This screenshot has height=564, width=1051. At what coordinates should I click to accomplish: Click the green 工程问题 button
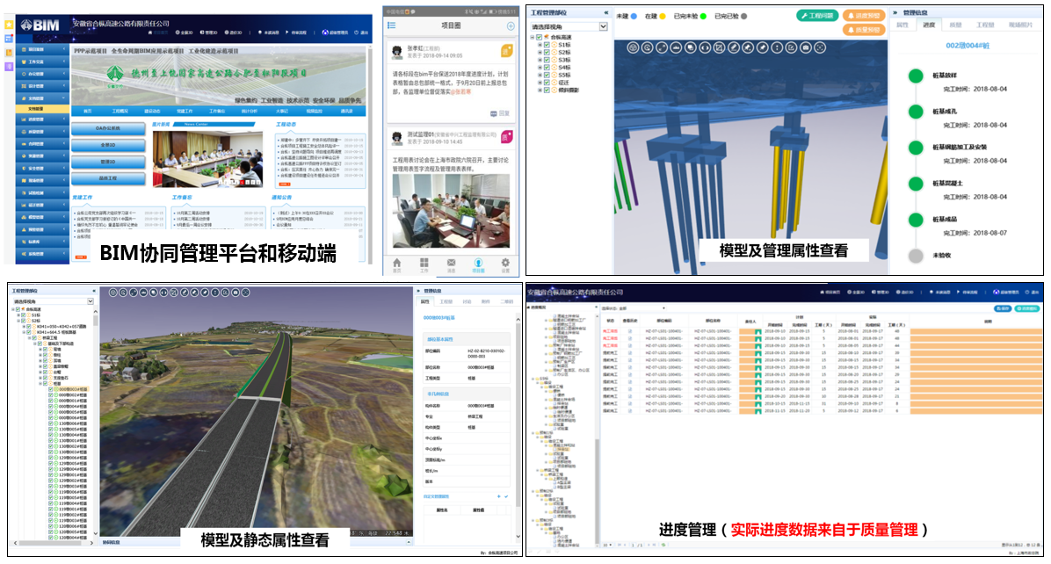click(x=818, y=16)
